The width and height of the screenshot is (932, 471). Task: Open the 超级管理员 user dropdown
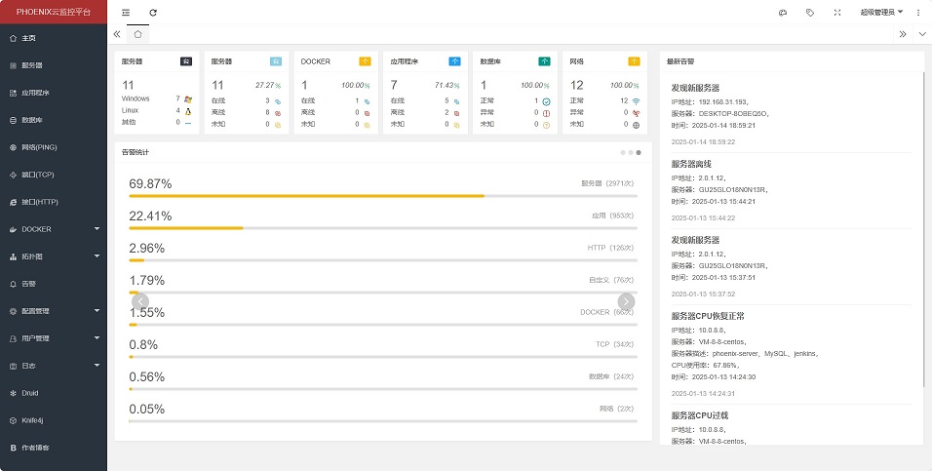(881, 13)
